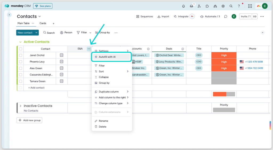Click the Import button
Viewport: 273px width, 150px height.
pos(163,16)
